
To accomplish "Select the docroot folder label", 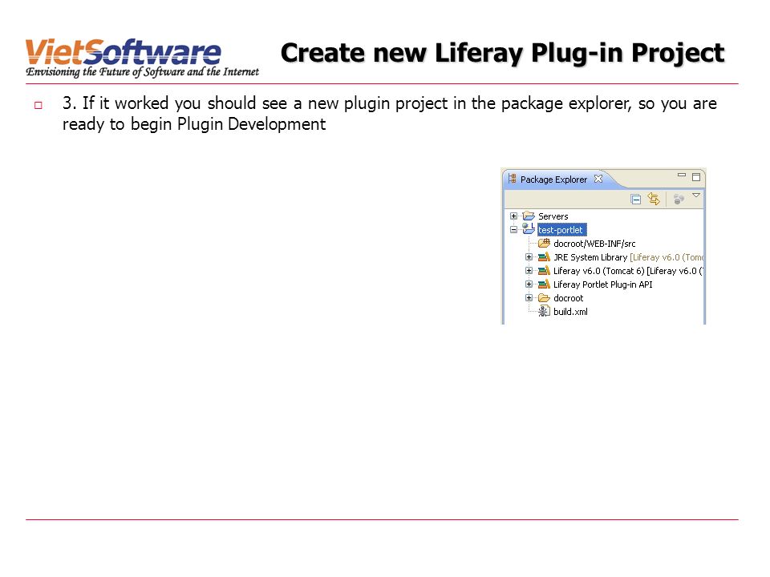I will [568, 298].
